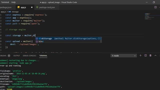Open the Debug Console panel tab
This screenshot has width=160, height=90.
point(29,55)
